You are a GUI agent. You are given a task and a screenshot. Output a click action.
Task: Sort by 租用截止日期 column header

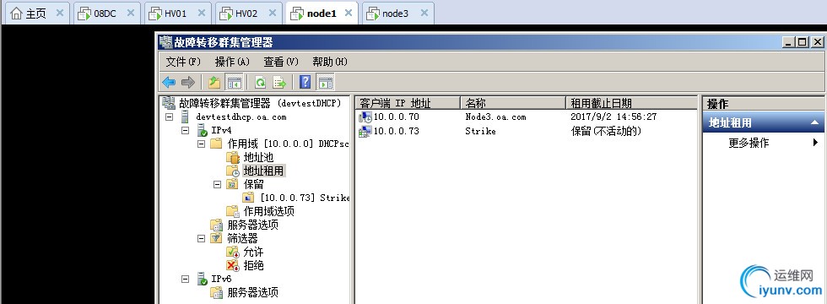click(631, 103)
